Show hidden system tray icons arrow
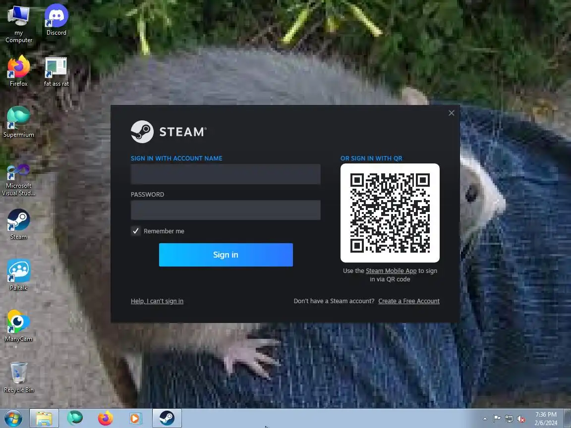This screenshot has height=428, width=571. [x=485, y=419]
